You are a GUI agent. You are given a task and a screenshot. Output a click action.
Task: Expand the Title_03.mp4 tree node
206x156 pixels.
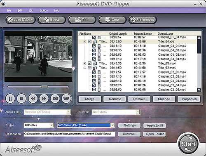pos(85,64)
